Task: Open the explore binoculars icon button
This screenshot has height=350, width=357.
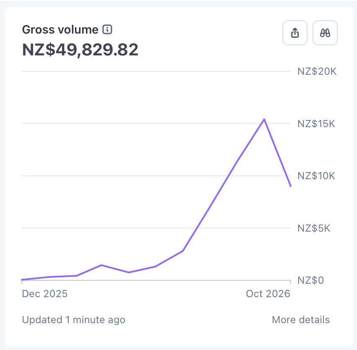Action: click(x=325, y=33)
